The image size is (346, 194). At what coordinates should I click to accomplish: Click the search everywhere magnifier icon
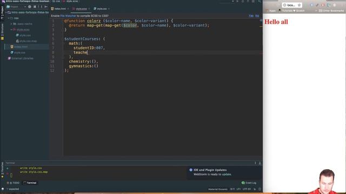(x=259, y=1)
